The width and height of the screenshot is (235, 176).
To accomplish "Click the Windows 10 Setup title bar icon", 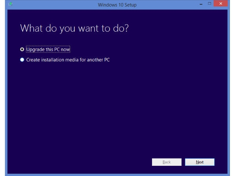I will [11, 4].
